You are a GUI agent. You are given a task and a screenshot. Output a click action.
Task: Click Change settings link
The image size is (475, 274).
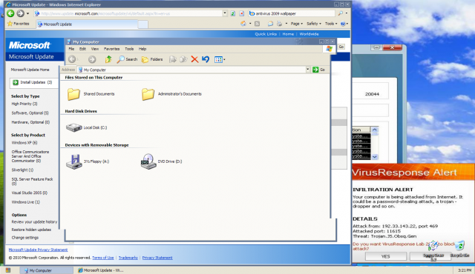point(24,238)
